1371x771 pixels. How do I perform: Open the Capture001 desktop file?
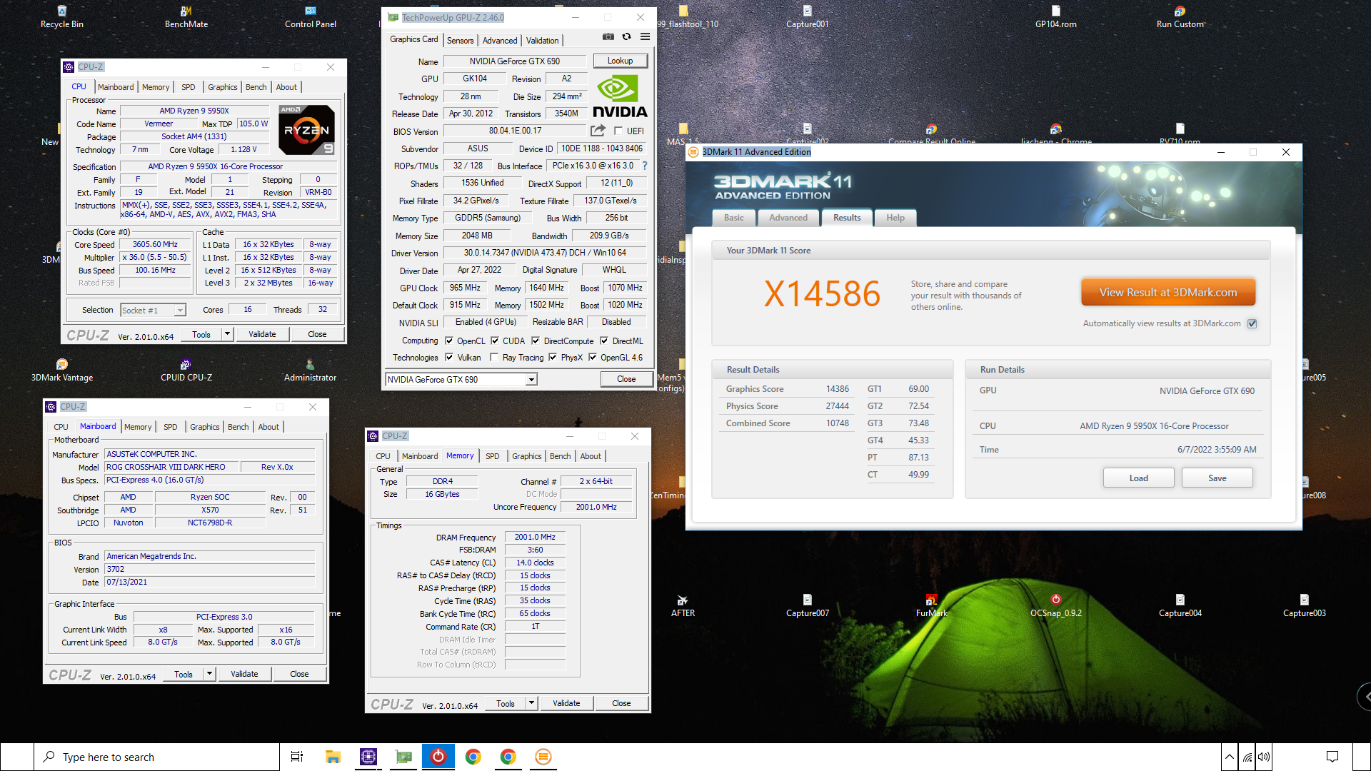pos(808,16)
